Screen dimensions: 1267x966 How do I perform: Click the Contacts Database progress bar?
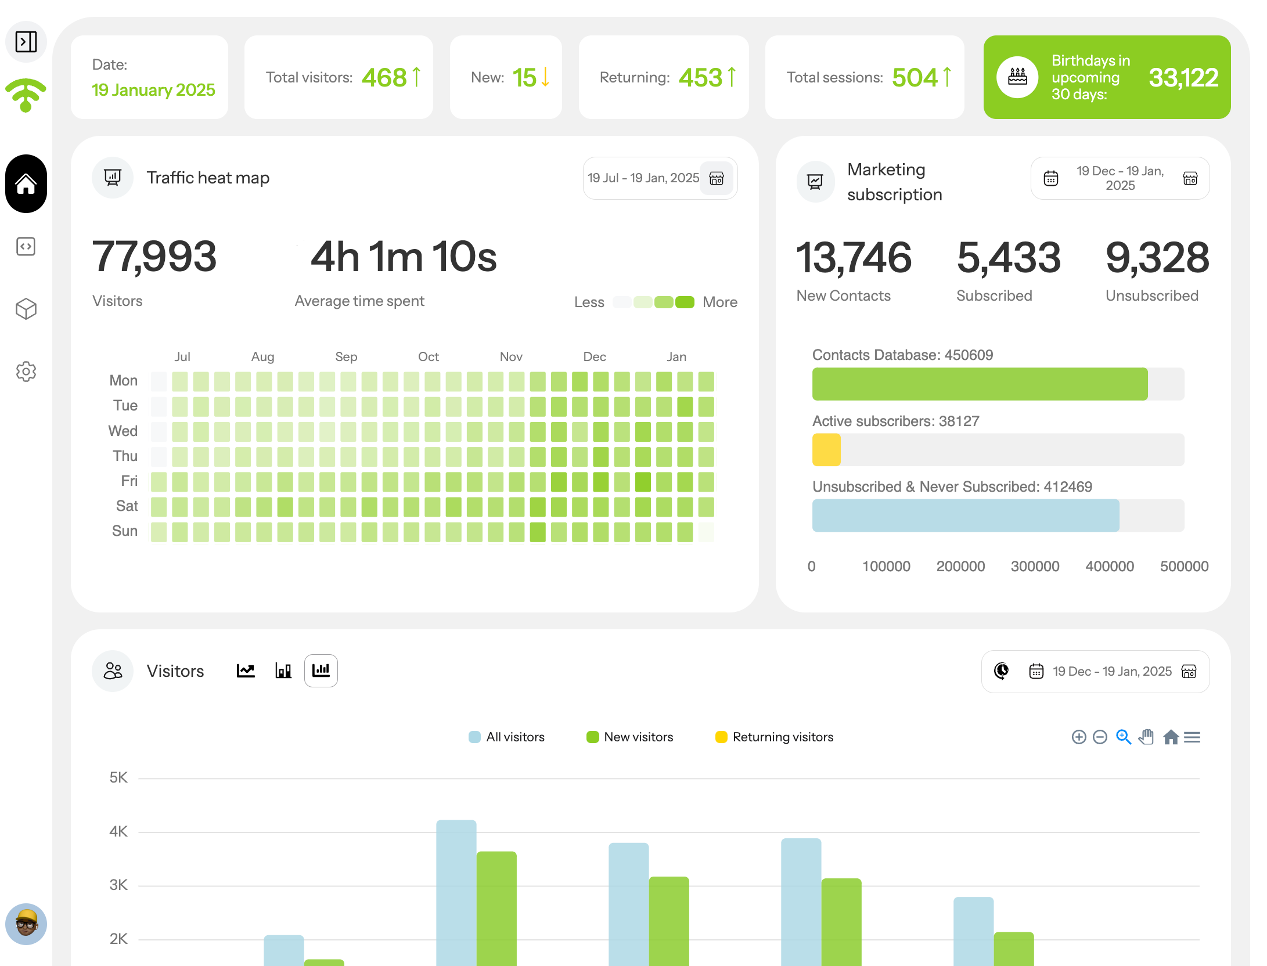click(980, 384)
